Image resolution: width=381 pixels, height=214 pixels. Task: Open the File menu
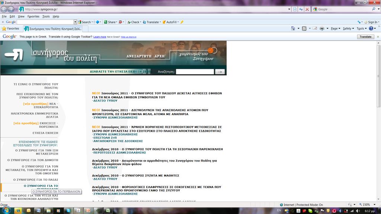coord(4,16)
